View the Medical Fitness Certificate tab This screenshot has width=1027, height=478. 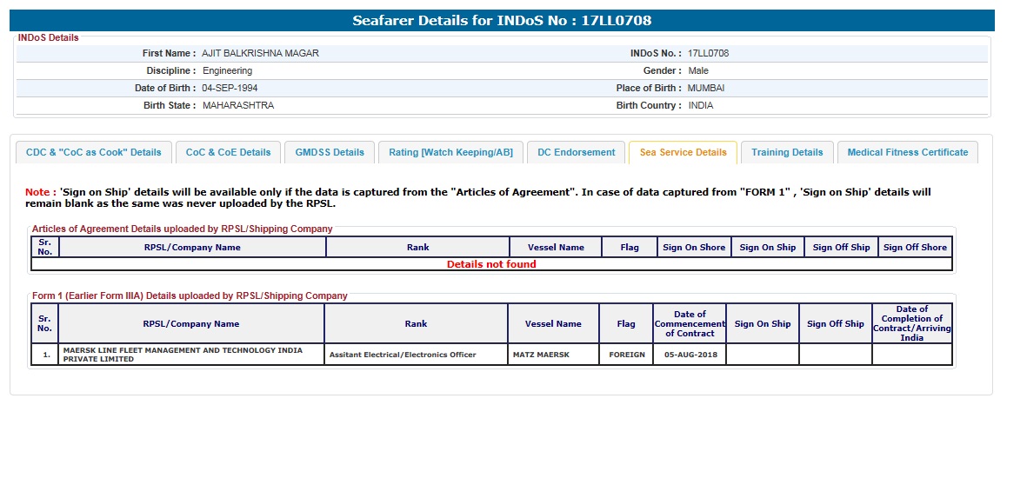[x=907, y=152]
